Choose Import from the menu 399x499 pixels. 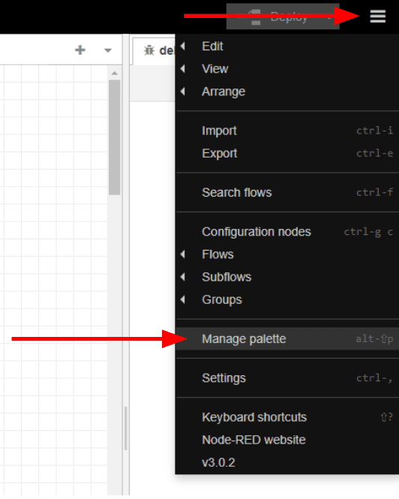pyautogui.click(x=287, y=131)
